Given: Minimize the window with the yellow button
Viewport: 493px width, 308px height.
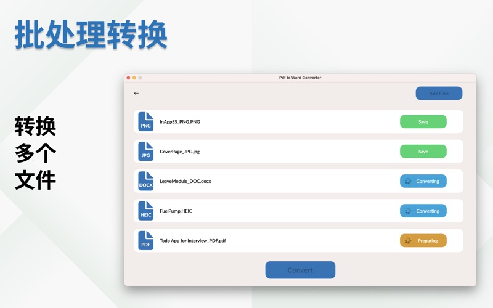Looking at the screenshot, I should (x=134, y=78).
